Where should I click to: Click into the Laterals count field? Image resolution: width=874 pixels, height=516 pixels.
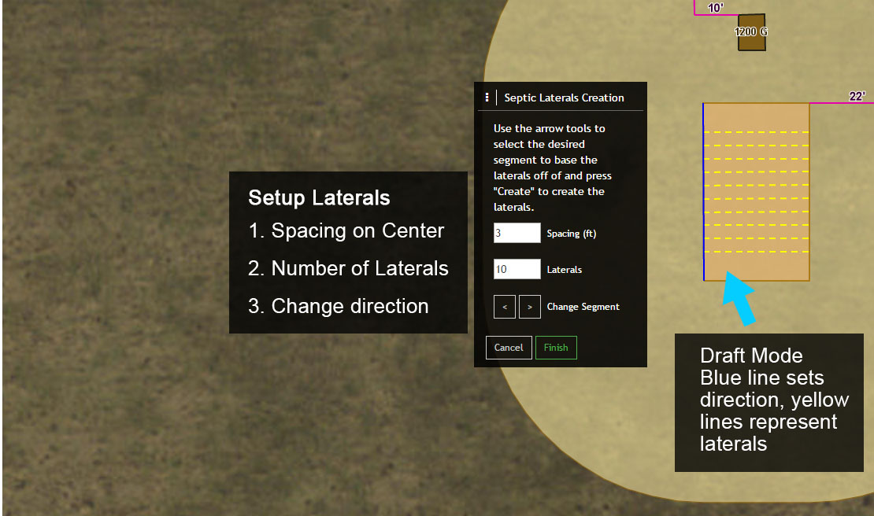(x=517, y=269)
